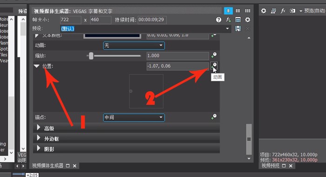This screenshot has height=177, width=326.
Task: Select the Tiles item in plug-in list
Action: coord(4,54)
